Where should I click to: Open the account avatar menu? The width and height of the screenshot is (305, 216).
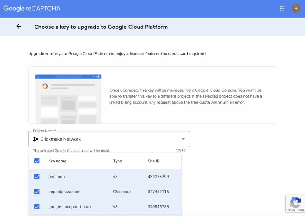click(x=296, y=8)
